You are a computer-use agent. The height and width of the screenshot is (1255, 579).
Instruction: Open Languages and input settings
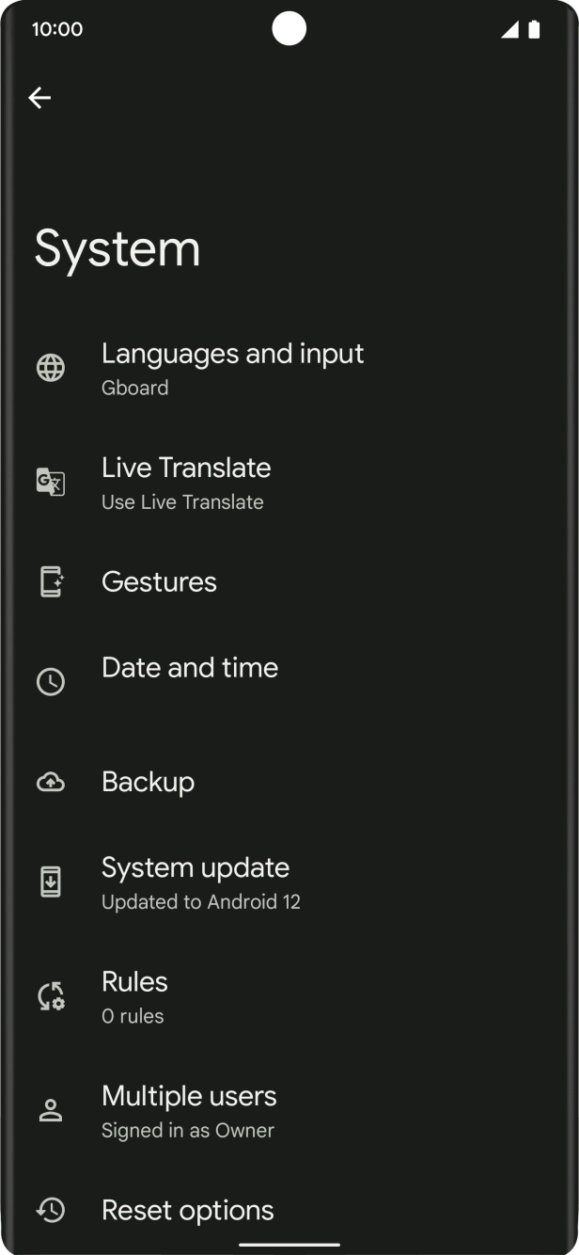click(232, 368)
